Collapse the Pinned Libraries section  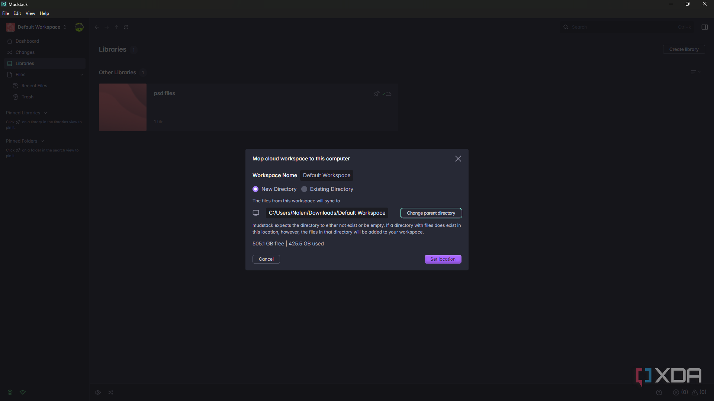coord(45,113)
